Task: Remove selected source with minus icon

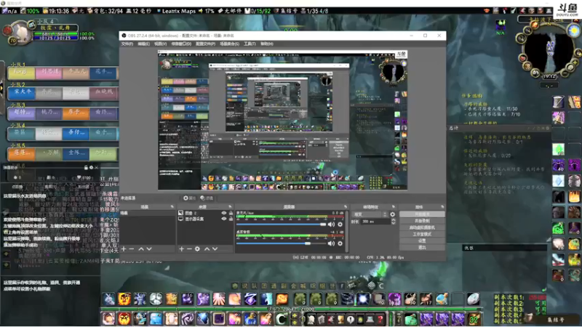Action: point(189,249)
